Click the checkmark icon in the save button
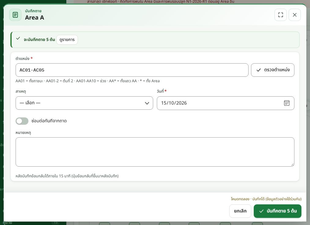The height and width of the screenshot is (225, 310). click(261, 211)
